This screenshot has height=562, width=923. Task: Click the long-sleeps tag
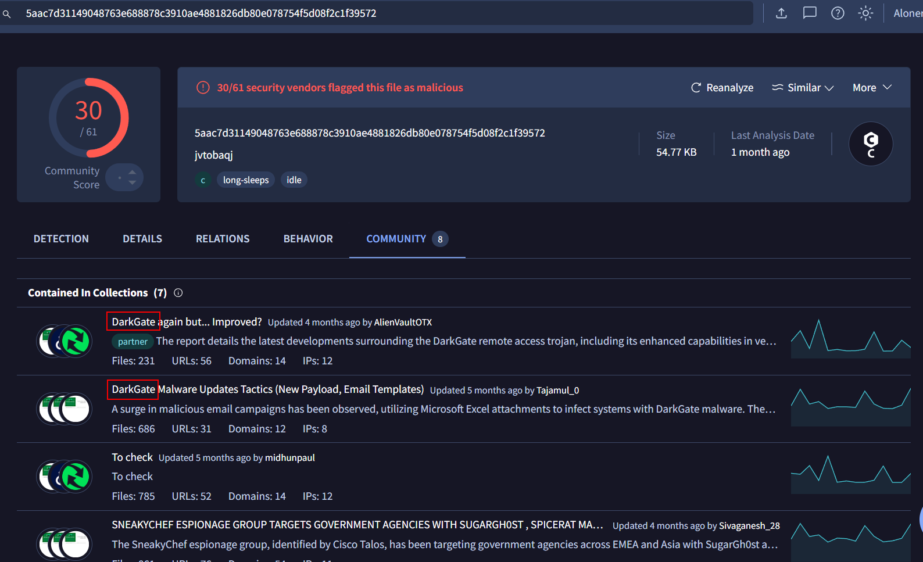(x=246, y=180)
